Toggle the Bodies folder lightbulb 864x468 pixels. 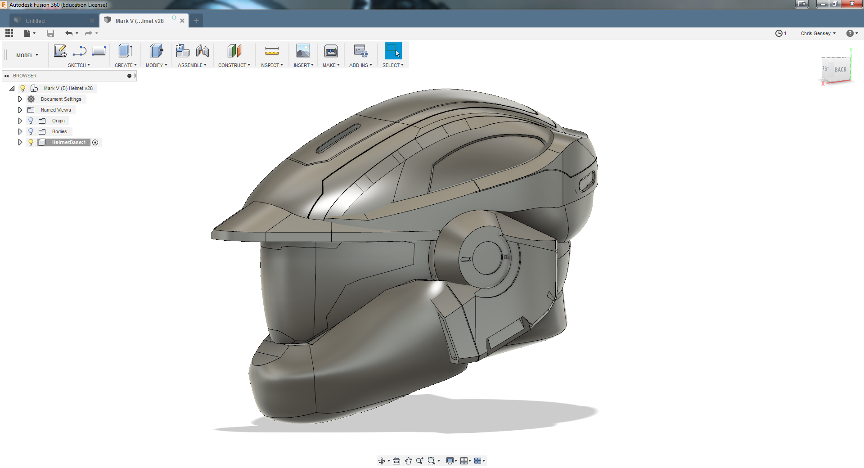pos(31,131)
